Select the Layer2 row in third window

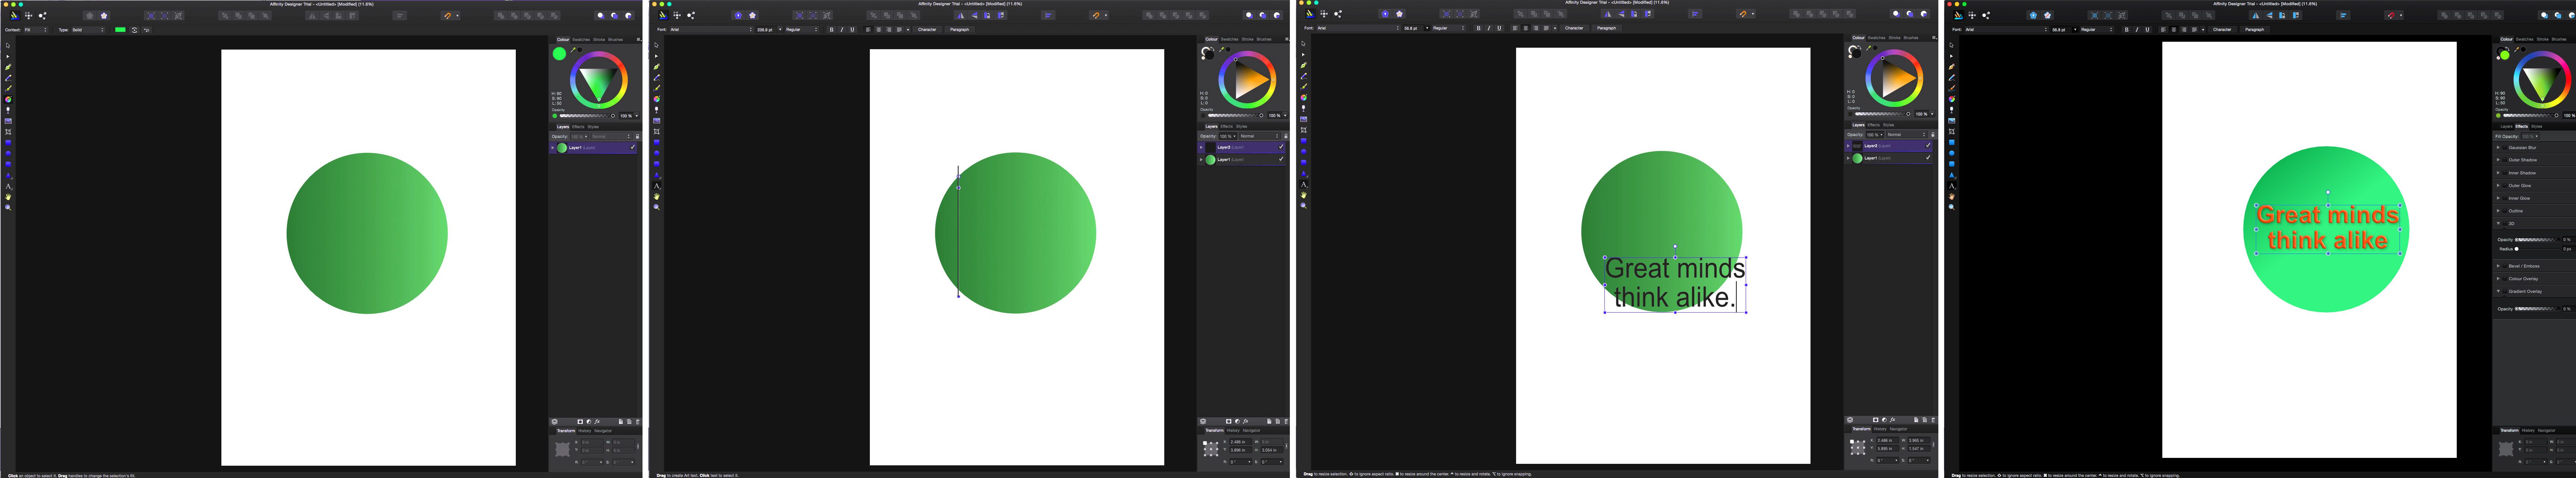pyautogui.click(x=1888, y=146)
